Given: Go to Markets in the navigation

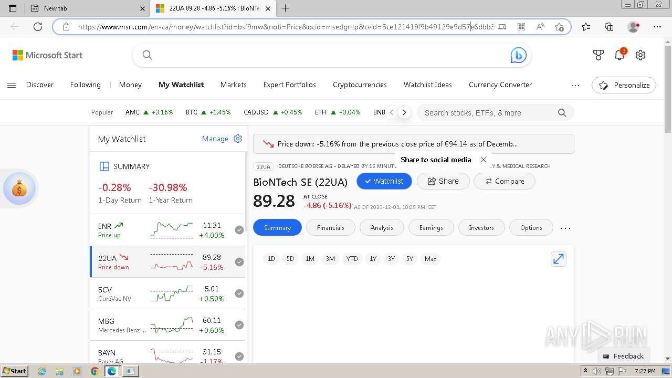Looking at the screenshot, I should (x=234, y=85).
